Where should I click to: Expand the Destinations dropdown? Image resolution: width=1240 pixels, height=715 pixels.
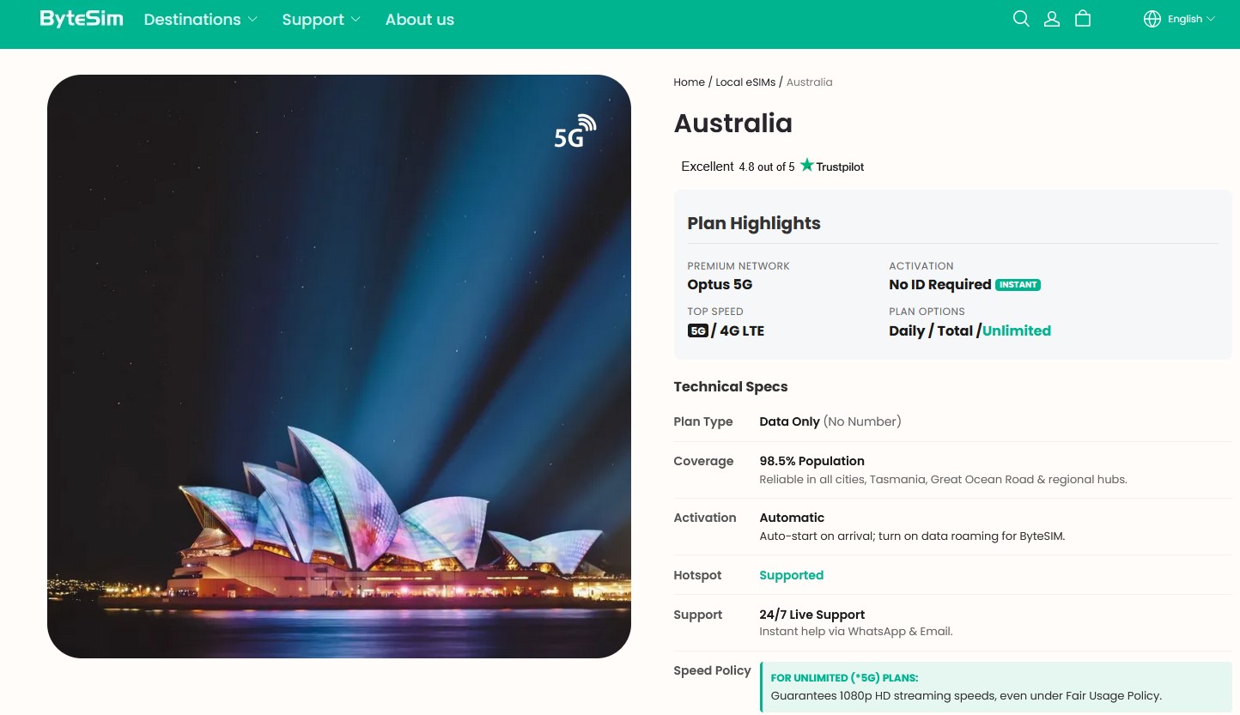coord(199,19)
